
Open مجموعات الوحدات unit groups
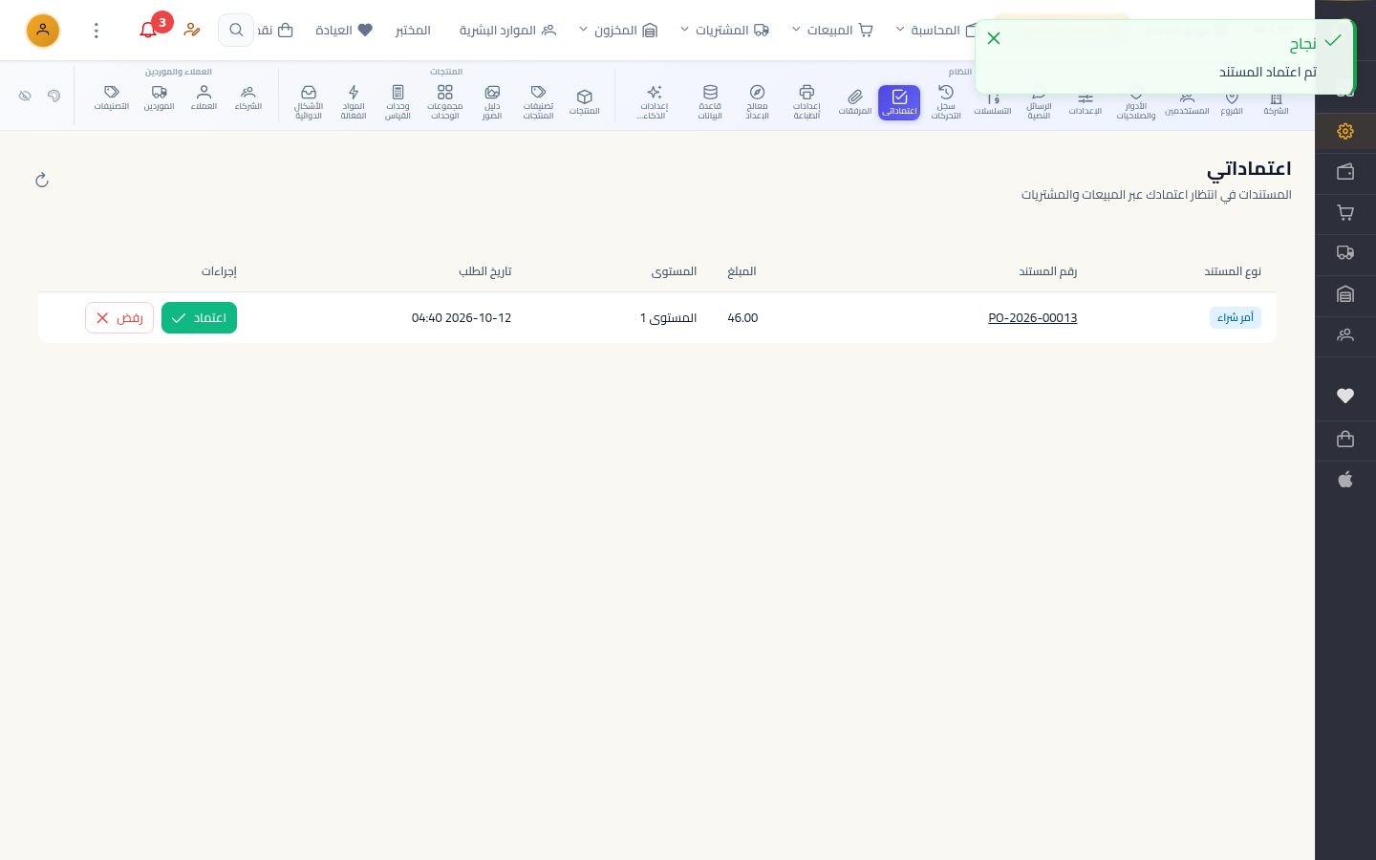pos(445,102)
